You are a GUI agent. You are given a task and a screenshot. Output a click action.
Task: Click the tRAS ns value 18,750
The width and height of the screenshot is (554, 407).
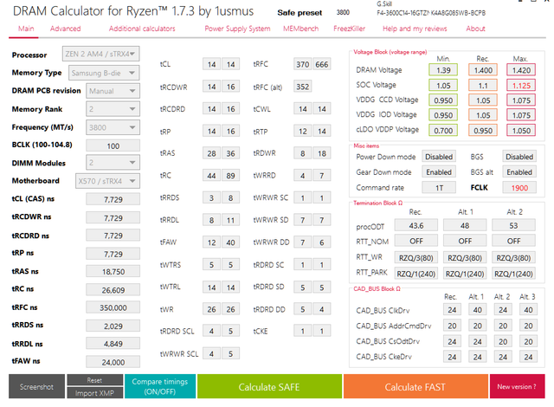click(x=113, y=272)
